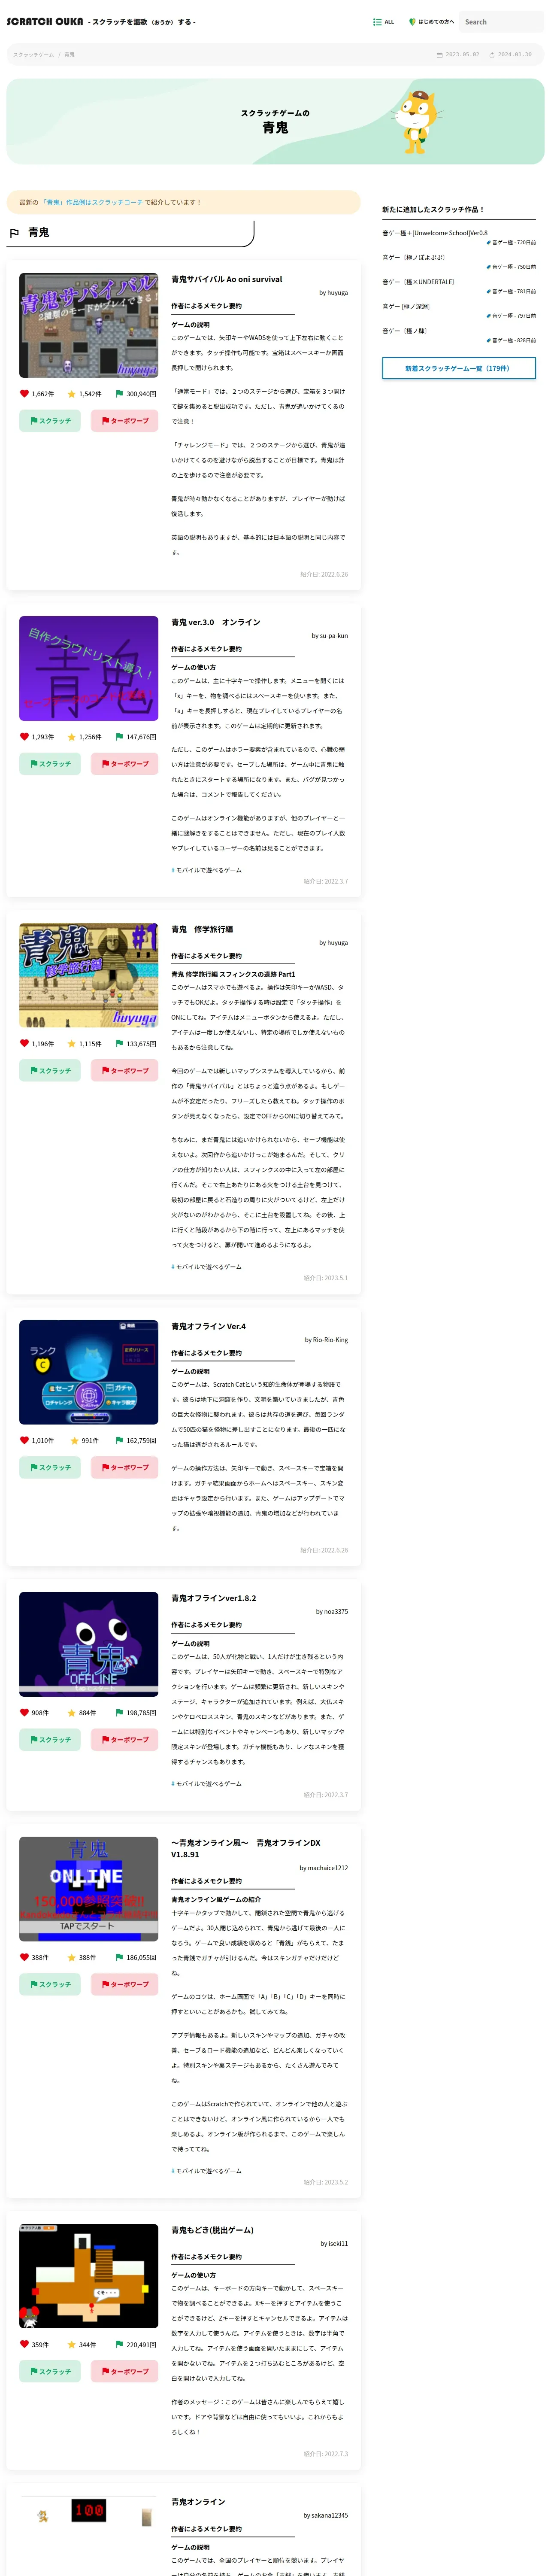
Task: Launch 青鬼 ver.3.0 in ターボワープ
Action: (124, 764)
